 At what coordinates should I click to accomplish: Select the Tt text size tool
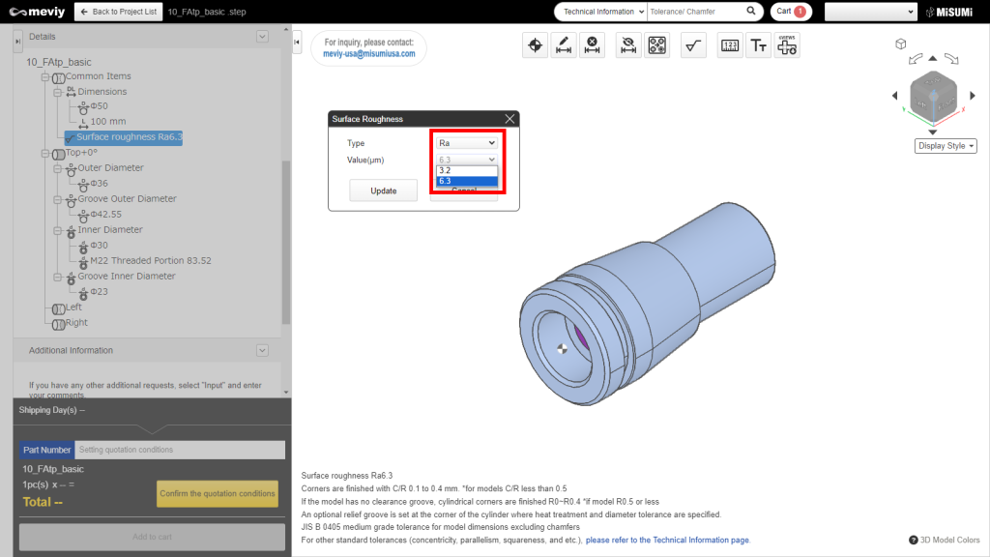pyautogui.click(x=757, y=44)
